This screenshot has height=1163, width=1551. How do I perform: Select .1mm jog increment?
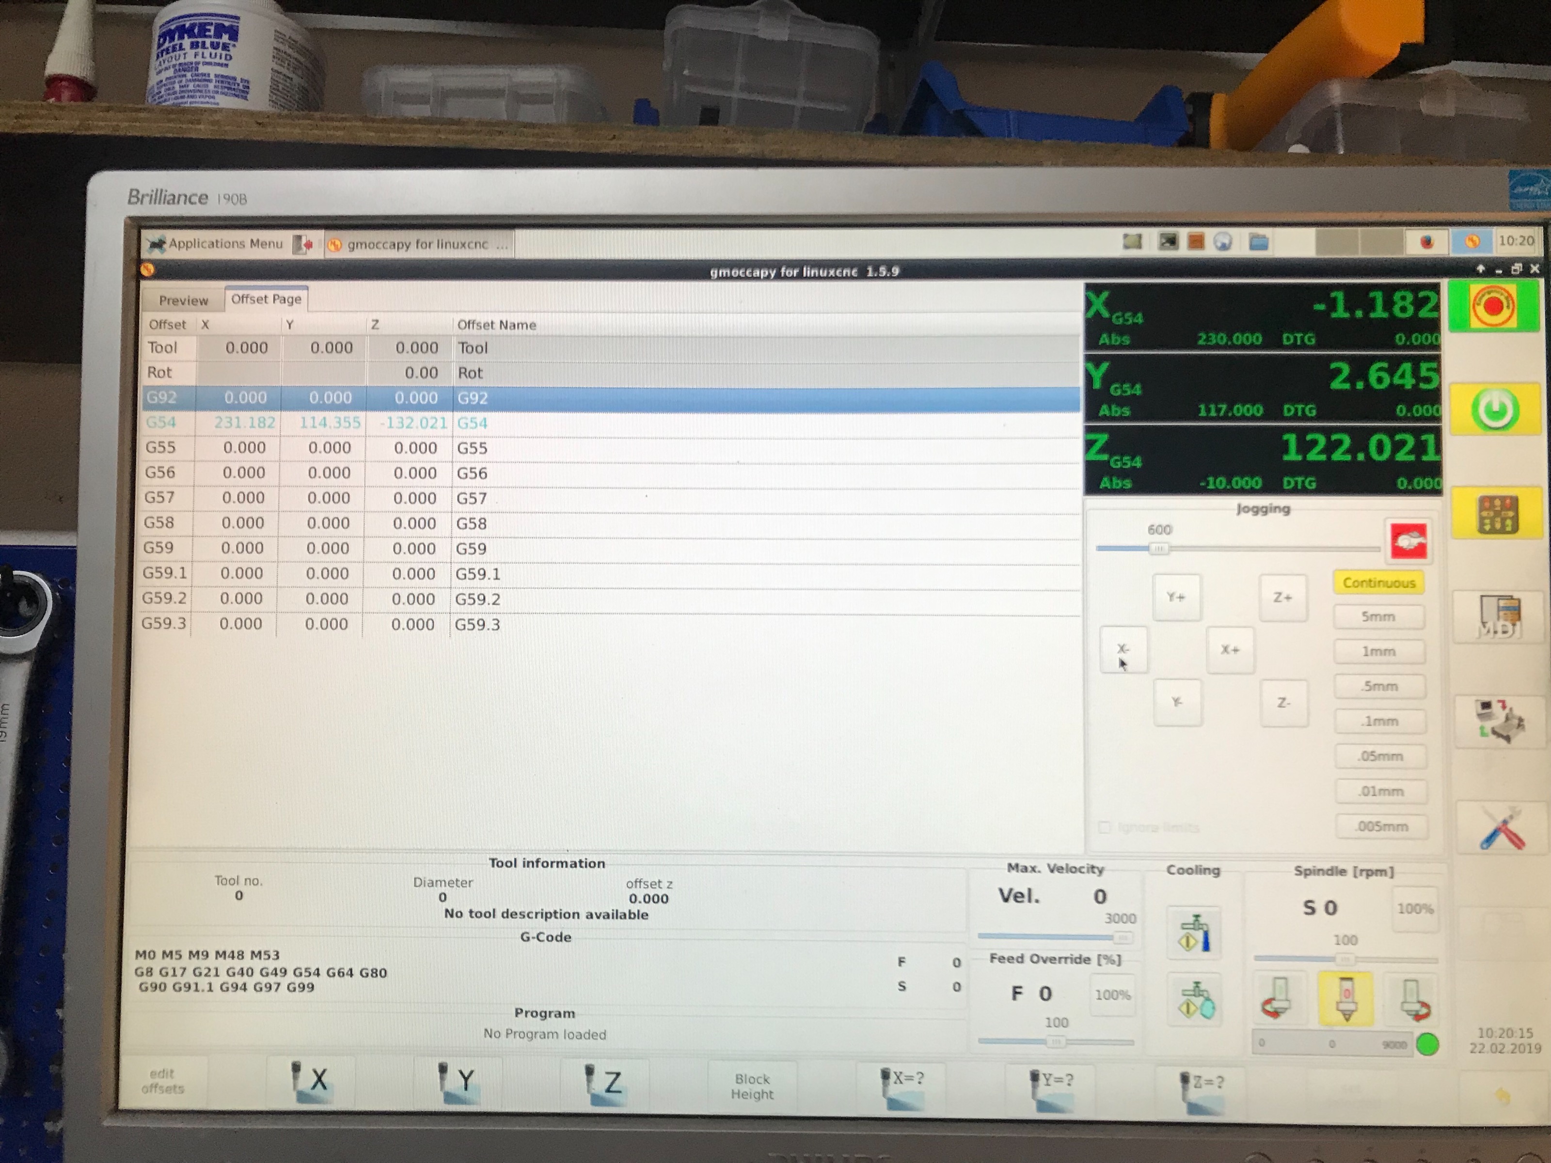coord(1380,722)
